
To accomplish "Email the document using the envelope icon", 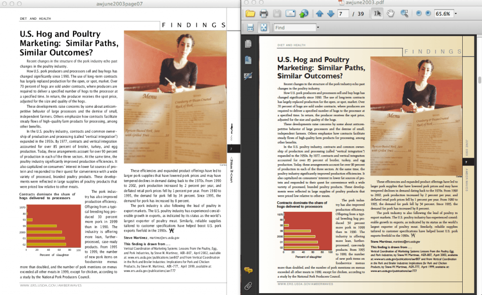I will click(289, 13).
